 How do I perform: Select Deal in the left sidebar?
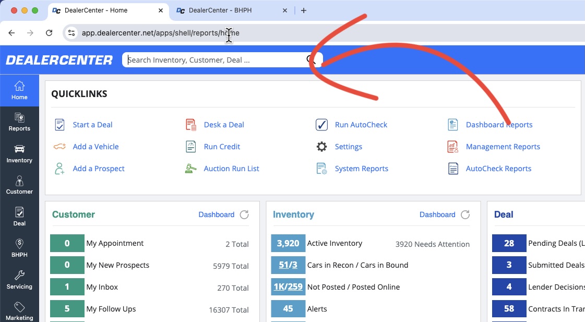pyautogui.click(x=19, y=217)
